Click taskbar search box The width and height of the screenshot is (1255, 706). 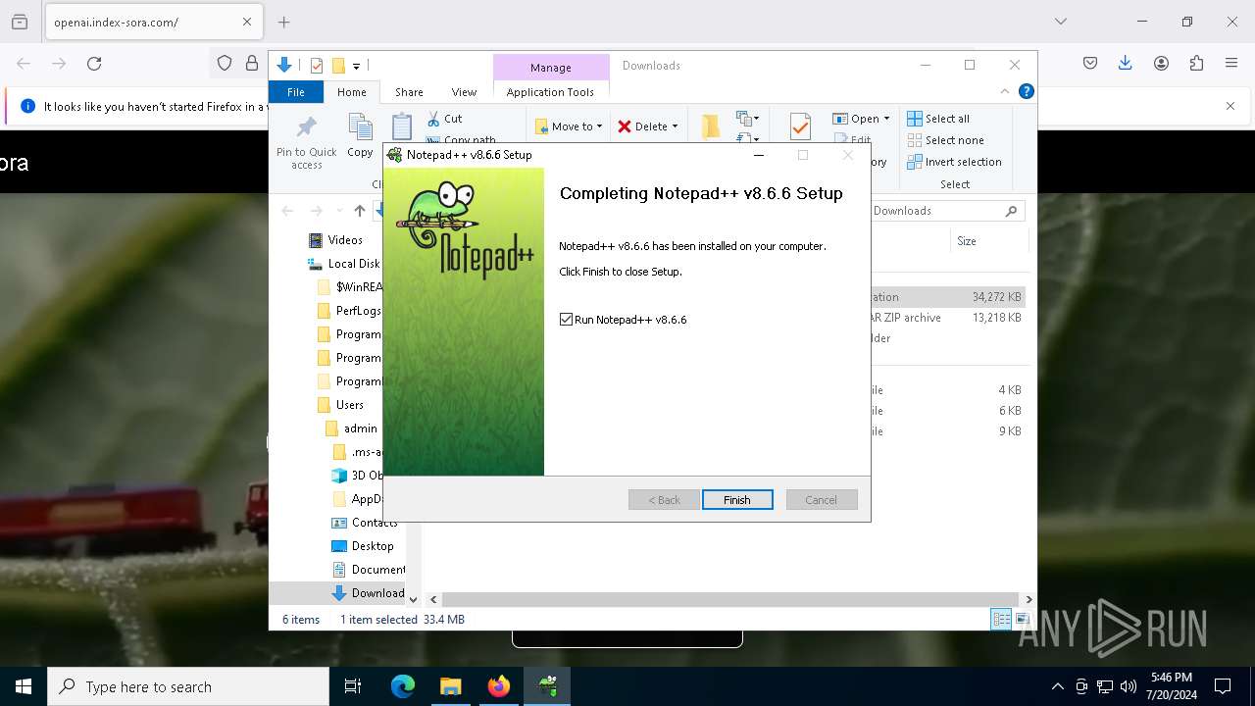[x=188, y=686]
